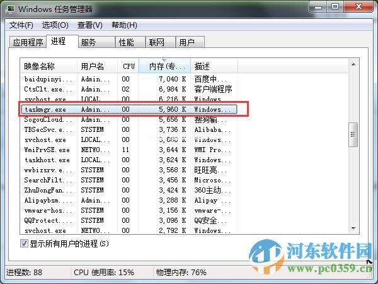The image size is (378, 284).
Task: Open the 文件(F) menu
Action: click(x=21, y=25)
